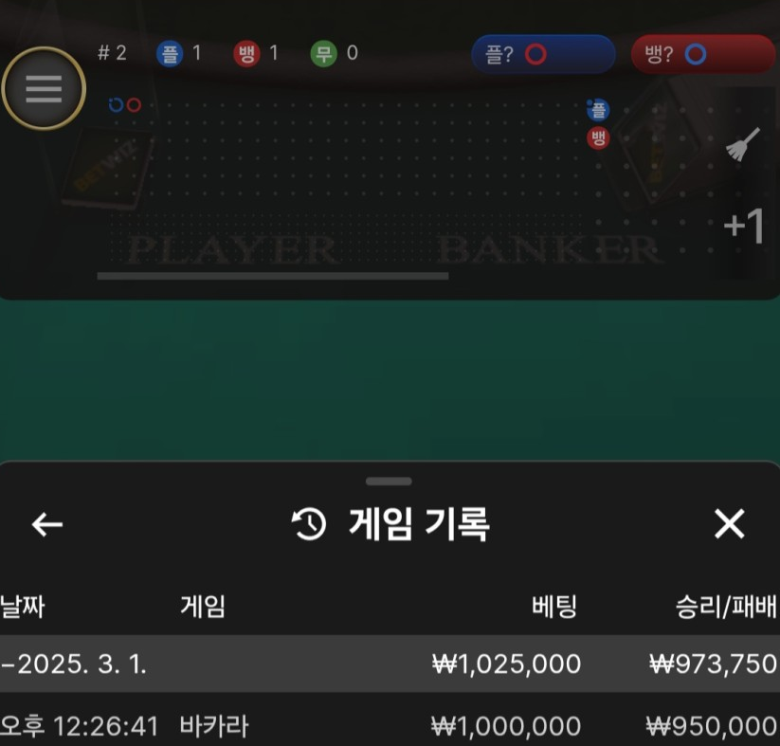Click the red 뱅 marker in roadmap
The width and height of the screenshot is (780, 746).
[x=598, y=138]
